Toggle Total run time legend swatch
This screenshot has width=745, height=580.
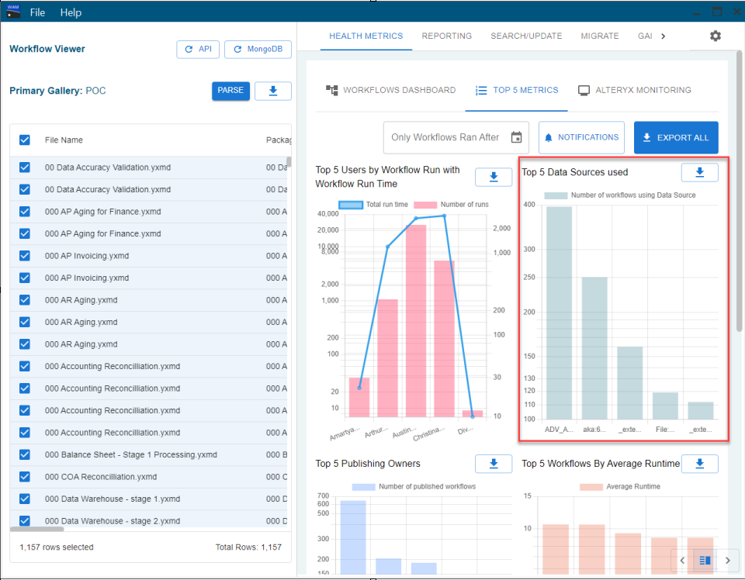pyautogui.click(x=351, y=205)
